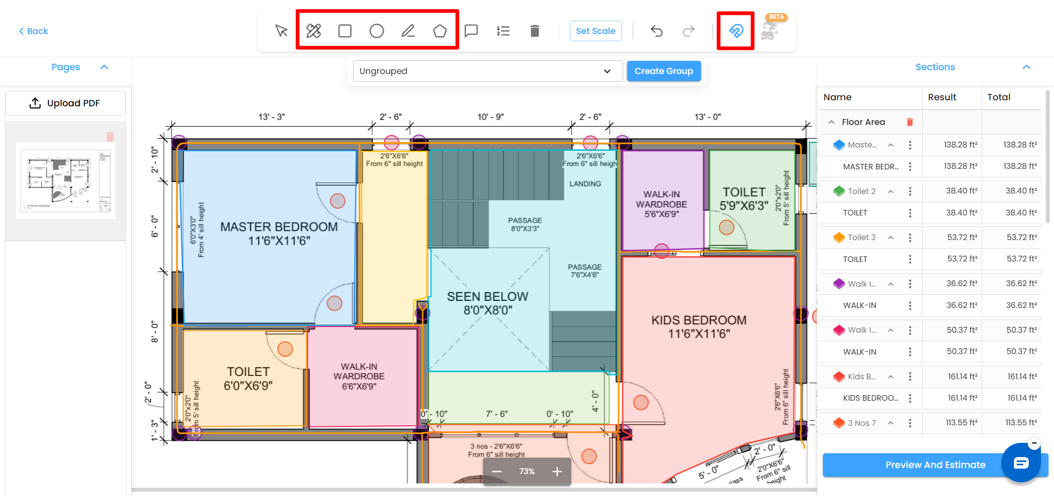Click the green Toilet 2 color swatch
Viewport: 1054px width, 496px height.
(x=839, y=191)
